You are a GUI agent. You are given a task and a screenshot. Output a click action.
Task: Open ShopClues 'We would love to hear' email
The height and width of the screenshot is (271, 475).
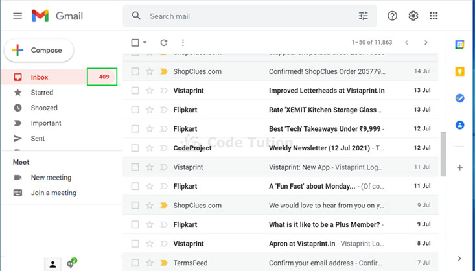point(280,206)
